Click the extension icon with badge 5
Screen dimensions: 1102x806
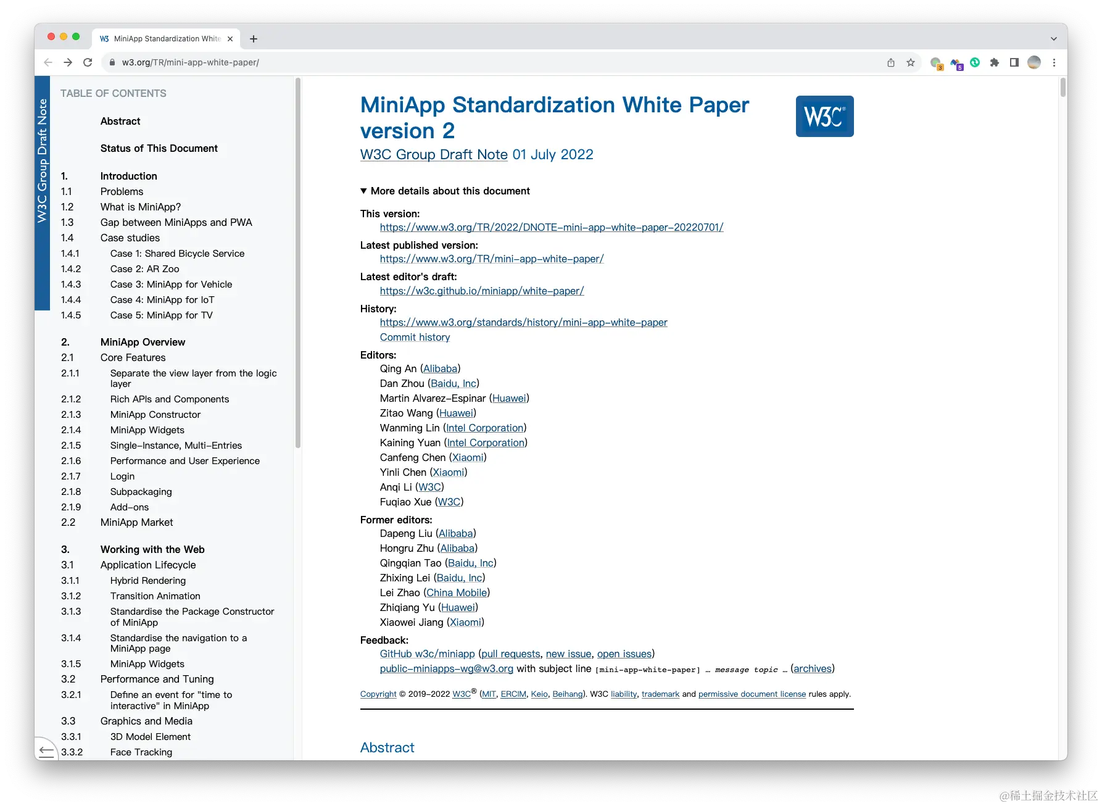[956, 64]
